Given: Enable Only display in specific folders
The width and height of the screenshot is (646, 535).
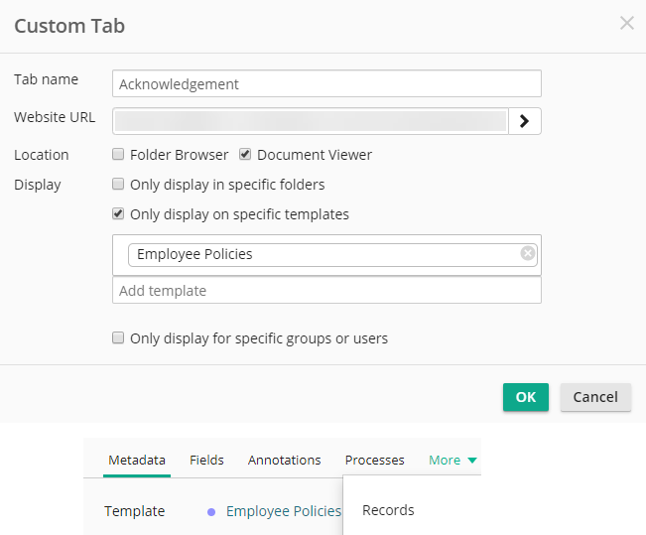Looking at the screenshot, I should tap(119, 185).
